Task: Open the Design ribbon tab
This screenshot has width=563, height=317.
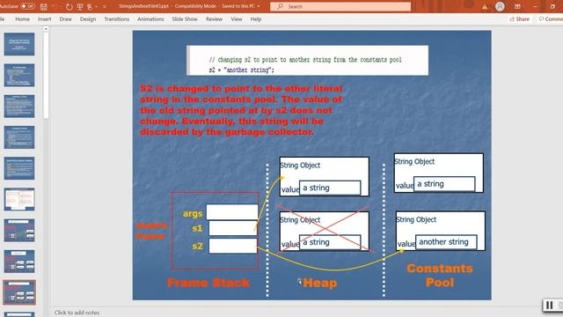Action: tap(88, 19)
